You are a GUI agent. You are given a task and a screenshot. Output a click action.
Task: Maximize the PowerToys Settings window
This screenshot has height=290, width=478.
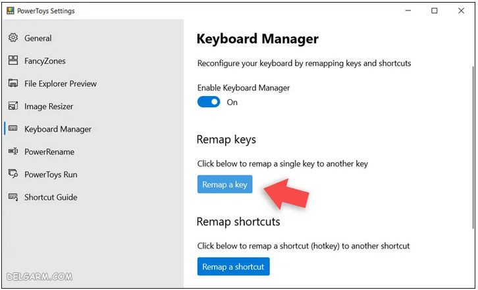coord(434,11)
